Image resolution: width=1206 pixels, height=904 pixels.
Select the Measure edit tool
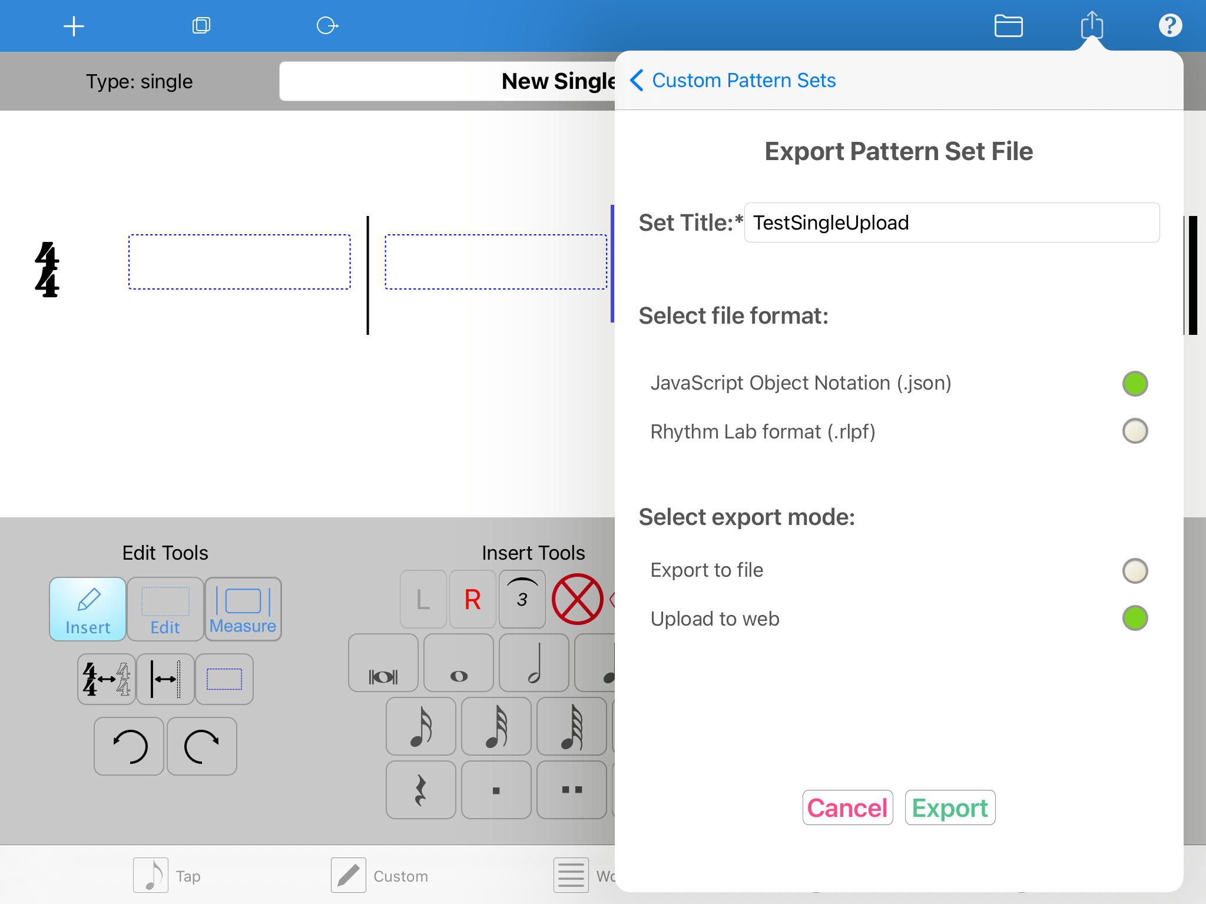(243, 609)
